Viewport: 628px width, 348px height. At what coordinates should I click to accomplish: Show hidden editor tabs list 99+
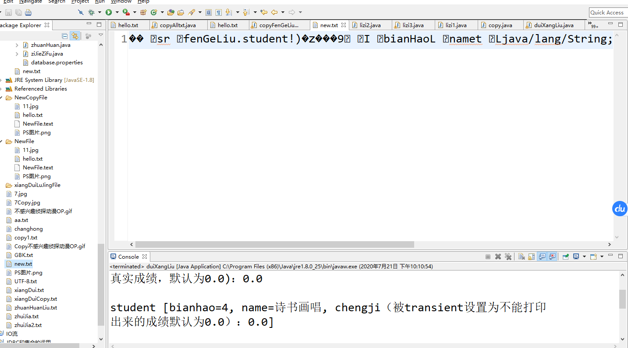point(593,26)
